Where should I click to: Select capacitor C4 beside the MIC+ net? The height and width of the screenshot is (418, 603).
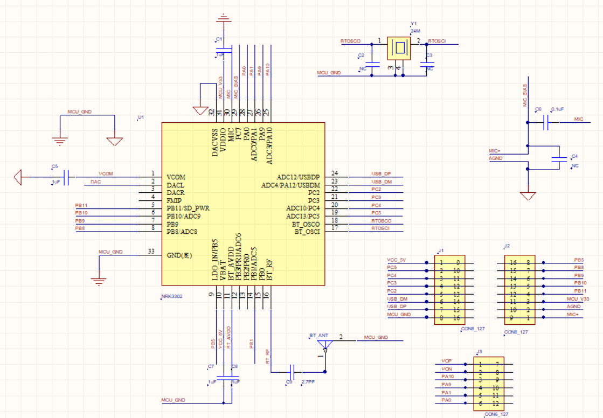[560, 158]
